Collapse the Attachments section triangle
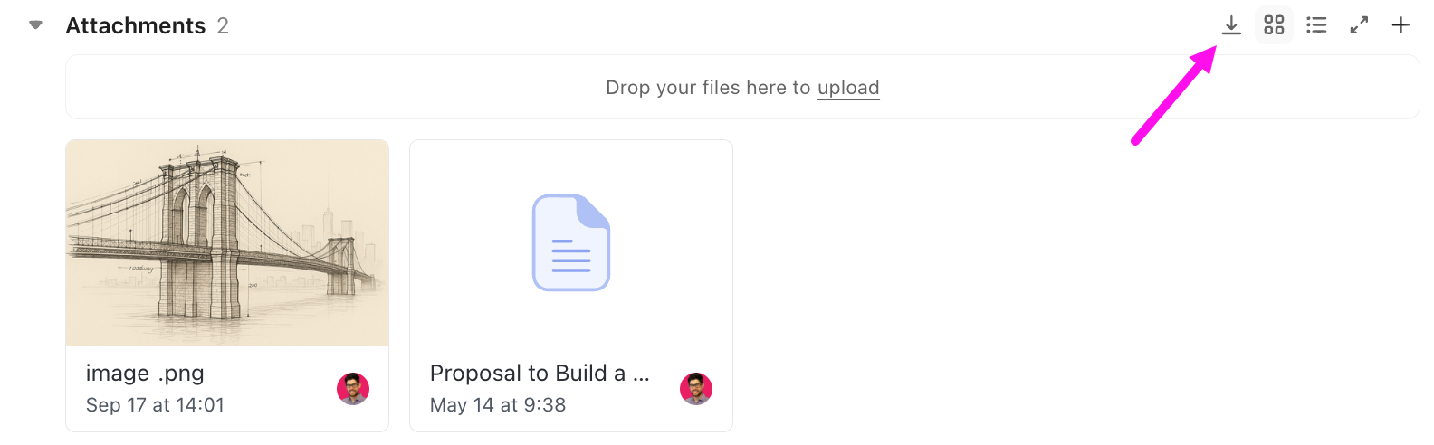This screenshot has width=1434, height=445. [36, 25]
